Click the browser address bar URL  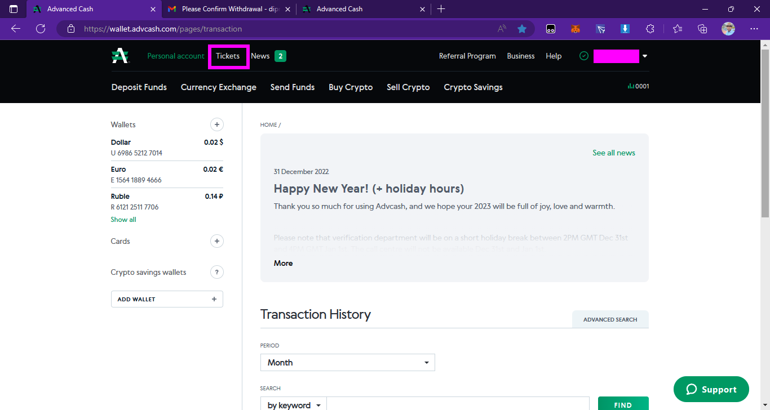(x=163, y=29)
